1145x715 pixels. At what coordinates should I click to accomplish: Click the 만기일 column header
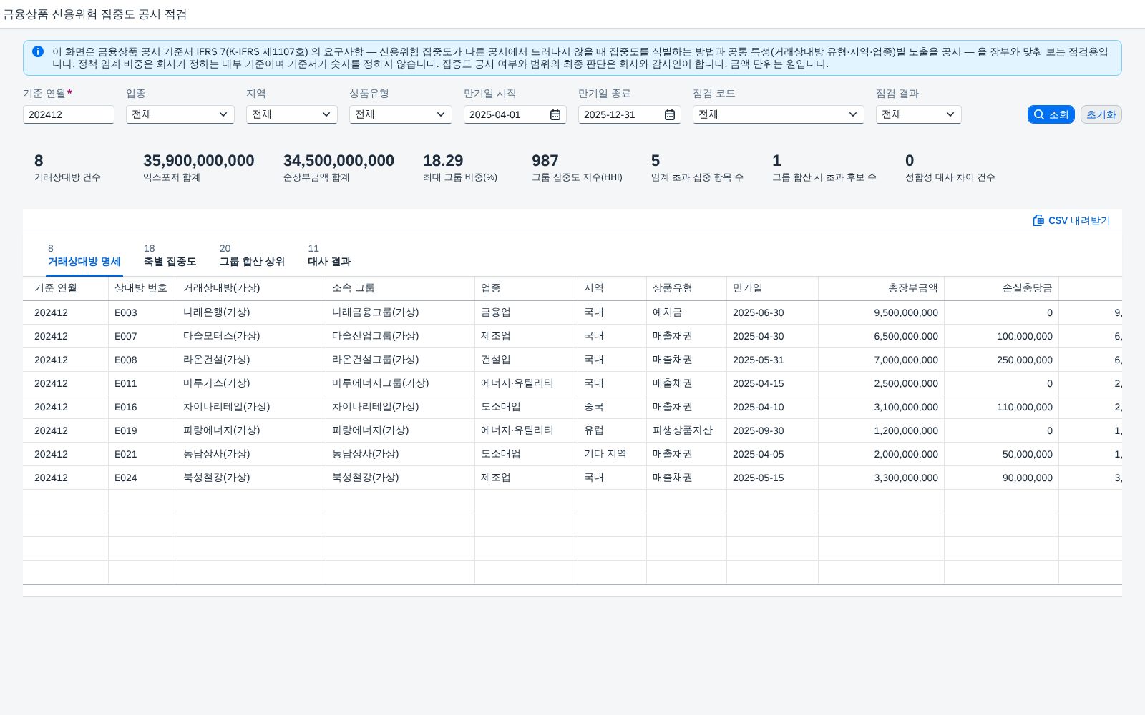[773, 288]
